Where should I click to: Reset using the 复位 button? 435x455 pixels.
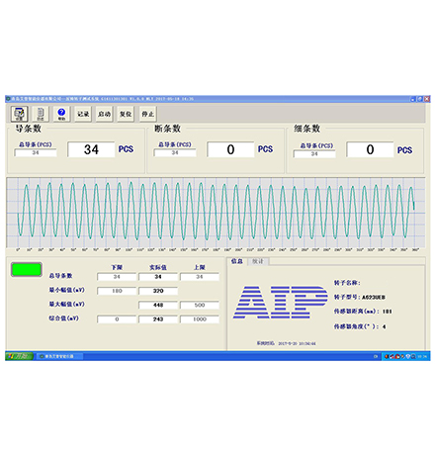pyautogui.click(x=126, y=114)
